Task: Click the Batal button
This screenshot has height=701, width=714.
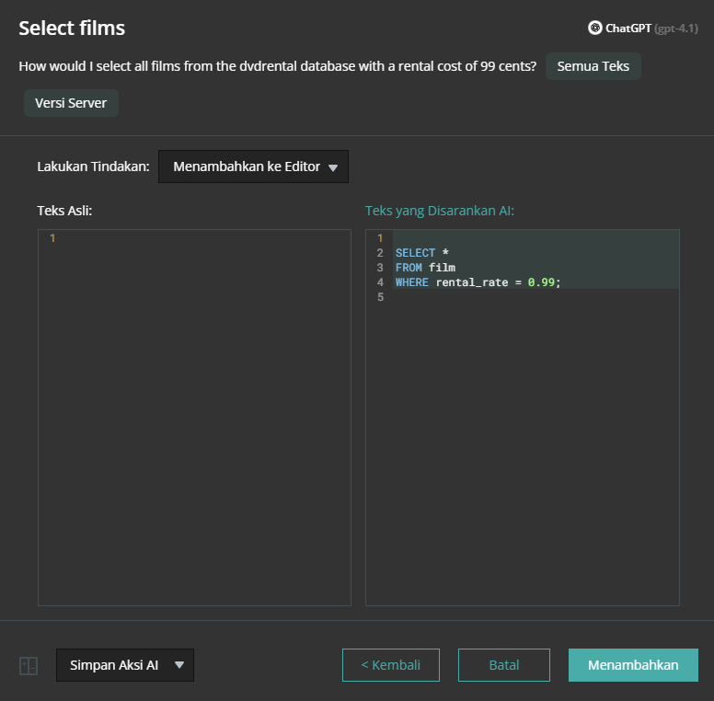Action: [x=503, y=665]
